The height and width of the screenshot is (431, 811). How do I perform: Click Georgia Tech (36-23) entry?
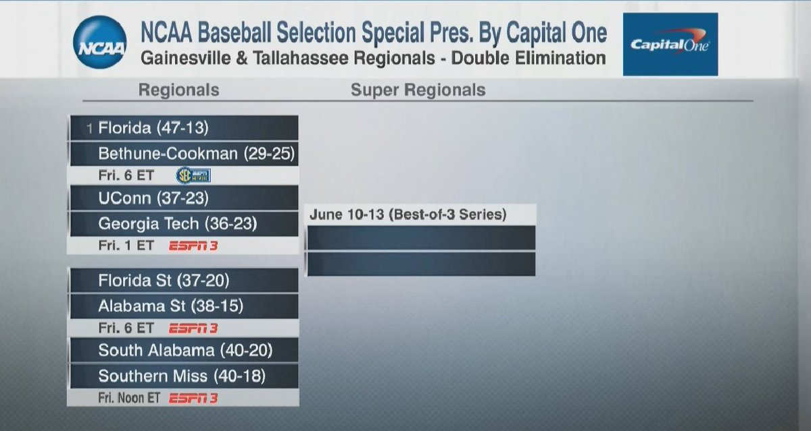183,224
